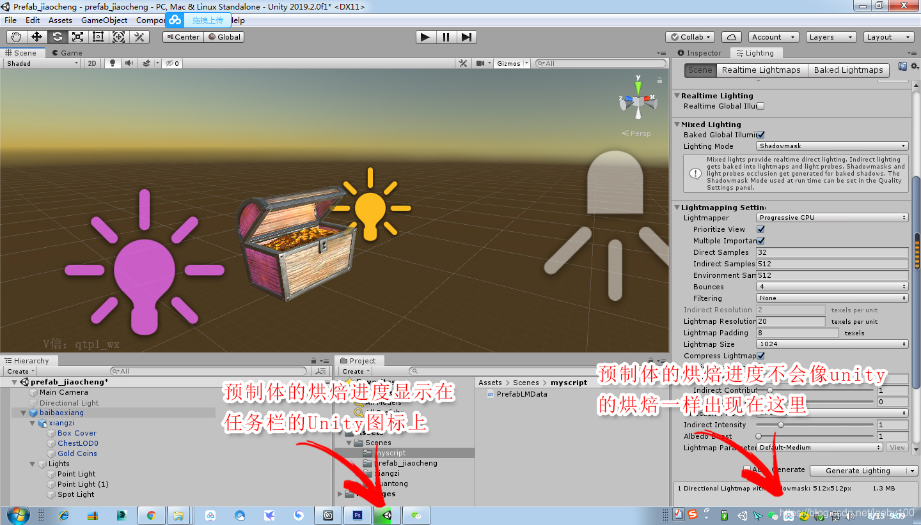Viewport: 921px width, 525px height.
Task: Open the Assets menu
Action: [60, 20]
